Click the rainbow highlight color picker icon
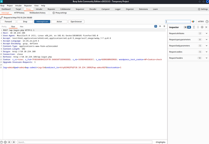Image resolution: width=209 pixels, height=144 pixels. click(x=193, y=22)
